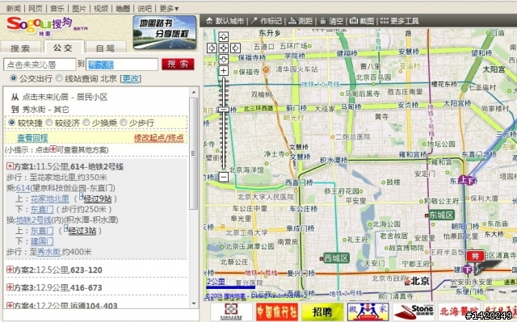Collapse 方案1 route details
The width and height of the screenshot is (517, 322).
pos(10,166)
